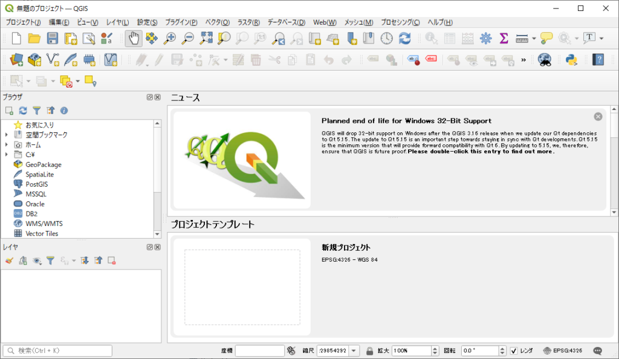The image size is (619, 359).
Task: Click the EPSG:4326 CRS button
Action: click(563, 351)
